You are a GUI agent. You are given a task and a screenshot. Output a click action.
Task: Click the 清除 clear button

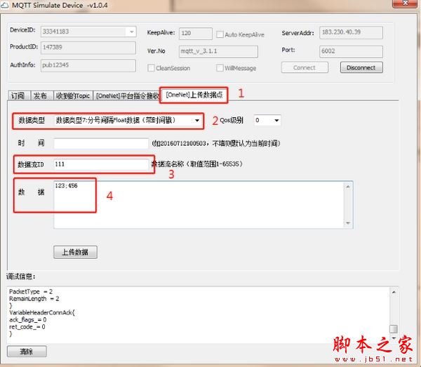click(x=27, y=352)
